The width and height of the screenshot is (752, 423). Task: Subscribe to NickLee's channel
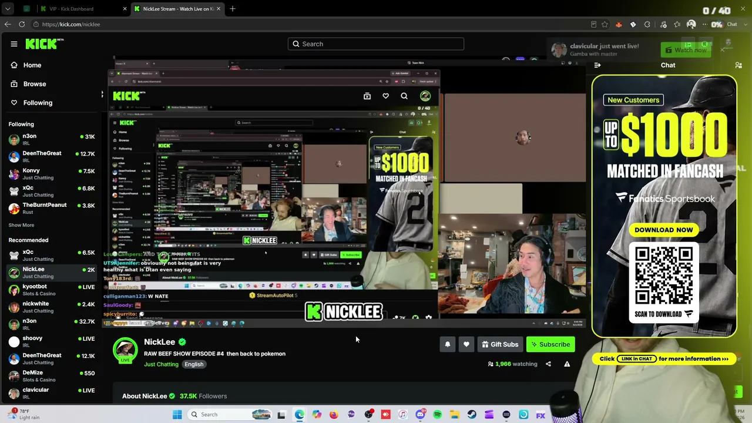[x=550, y=345]
